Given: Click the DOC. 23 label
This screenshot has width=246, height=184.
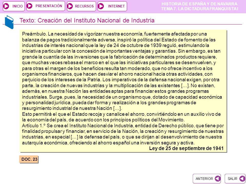Looking at the screenshot, I should pos(29,159).
